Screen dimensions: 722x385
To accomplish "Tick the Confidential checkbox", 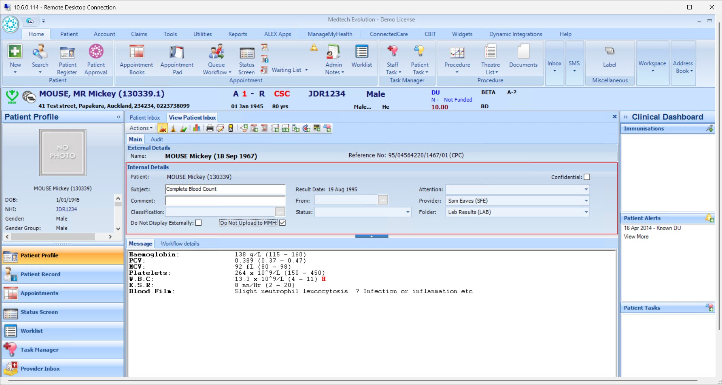I will (587, 177).
